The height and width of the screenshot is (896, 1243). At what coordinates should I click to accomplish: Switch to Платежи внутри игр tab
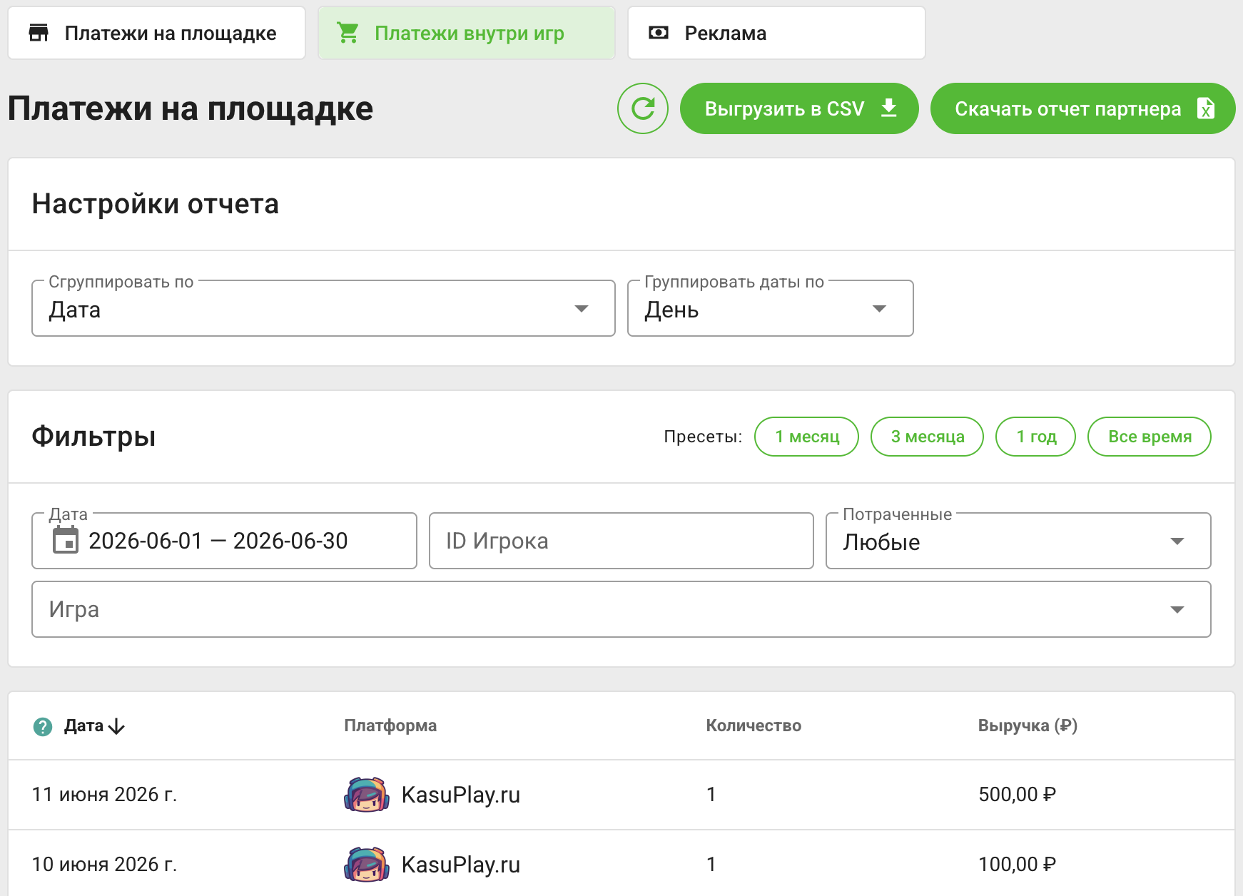pyautogui.click(x=467, y=33)
